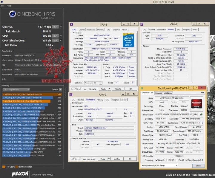This screenshot has height=178, width=215.
Task: Click the Core Speed value 3899.09 MHz
Action: tap(92, 67)
